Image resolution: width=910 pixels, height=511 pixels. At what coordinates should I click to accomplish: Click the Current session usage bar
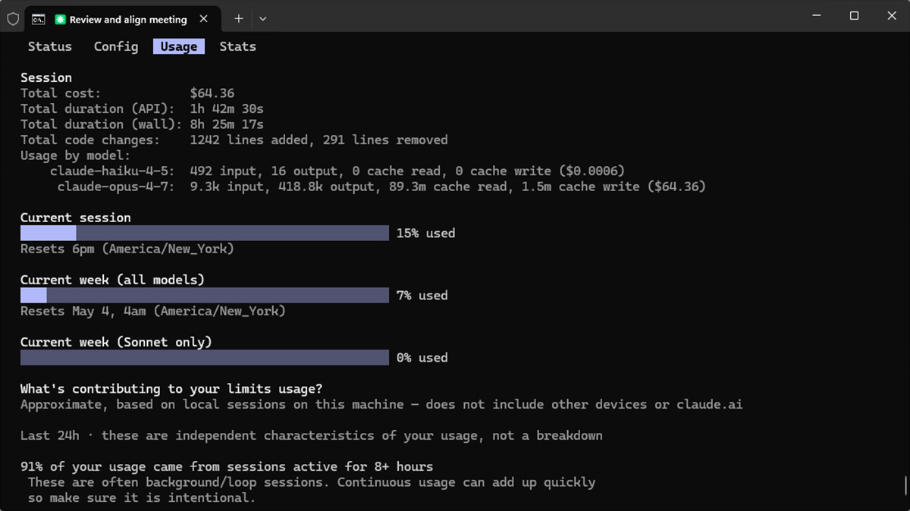[x=204, y=233]
